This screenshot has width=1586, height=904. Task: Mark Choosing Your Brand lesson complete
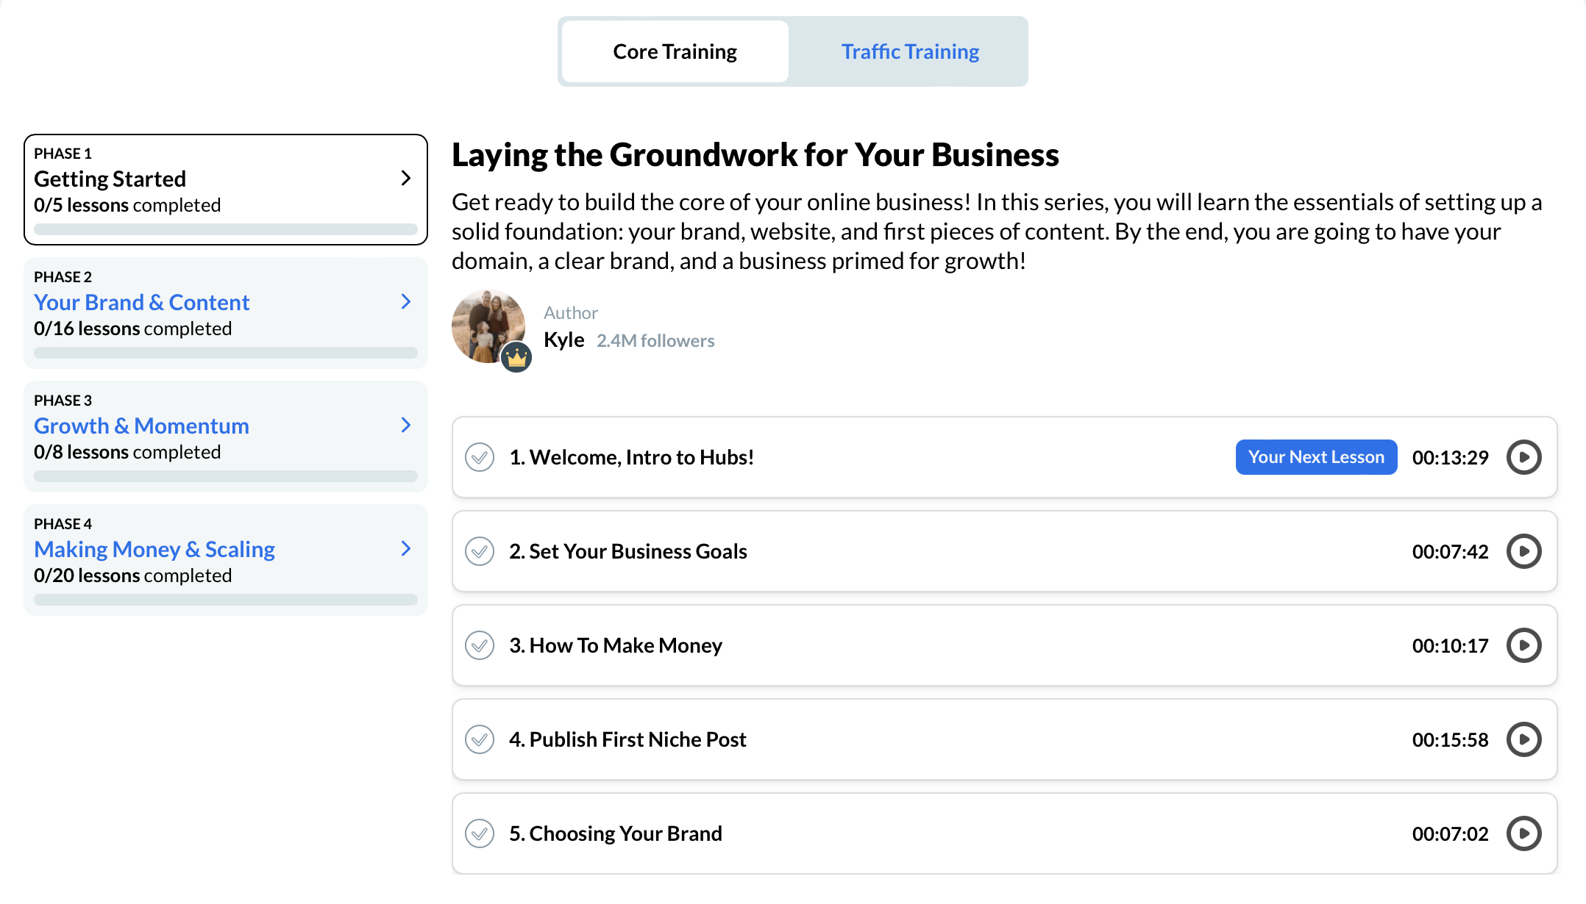pyautogui.click(x=480, y=833)
